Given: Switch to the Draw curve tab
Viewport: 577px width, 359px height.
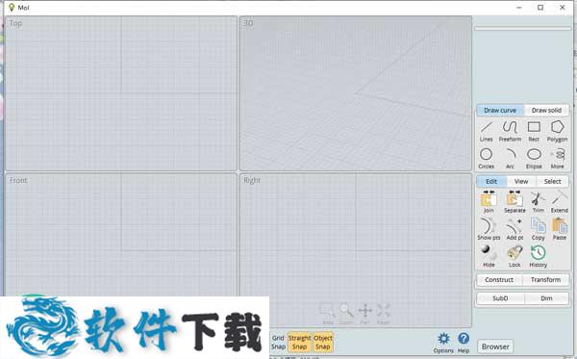Looking at the screenshot, I should (500, 110).
